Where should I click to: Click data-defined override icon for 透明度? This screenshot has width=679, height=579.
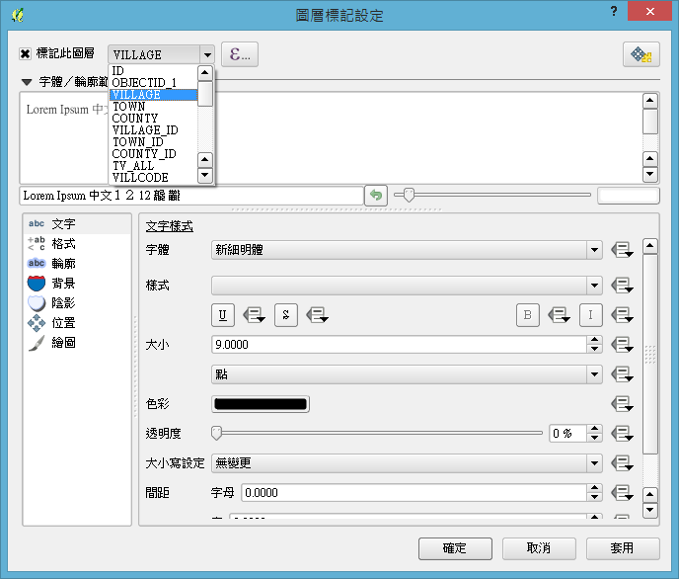(622, 433)
